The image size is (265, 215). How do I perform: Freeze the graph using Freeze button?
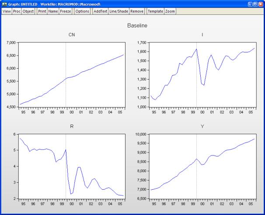coord(65,11)
